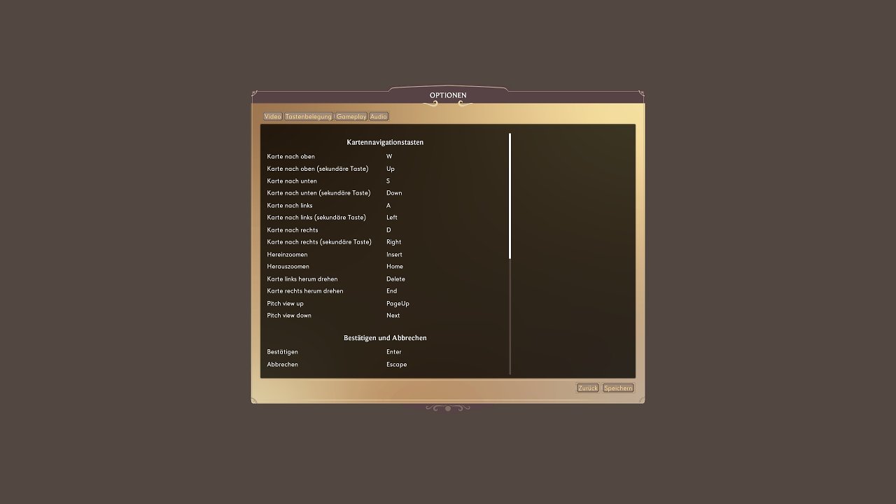Image resolution: width=896 pixels, height=504 pixels.
Task: Select the Pitch view down label
Action: coord(289,316)
